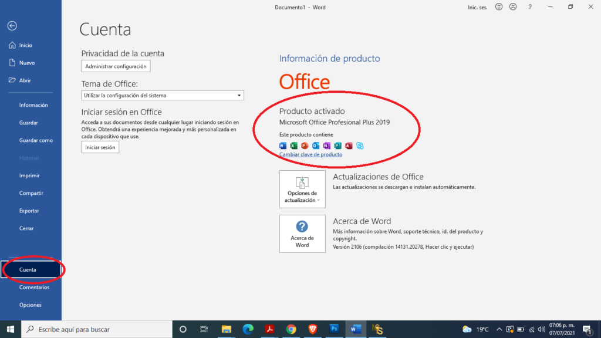
Task: Click the Skype icon in product list
Action: (360, 146)
